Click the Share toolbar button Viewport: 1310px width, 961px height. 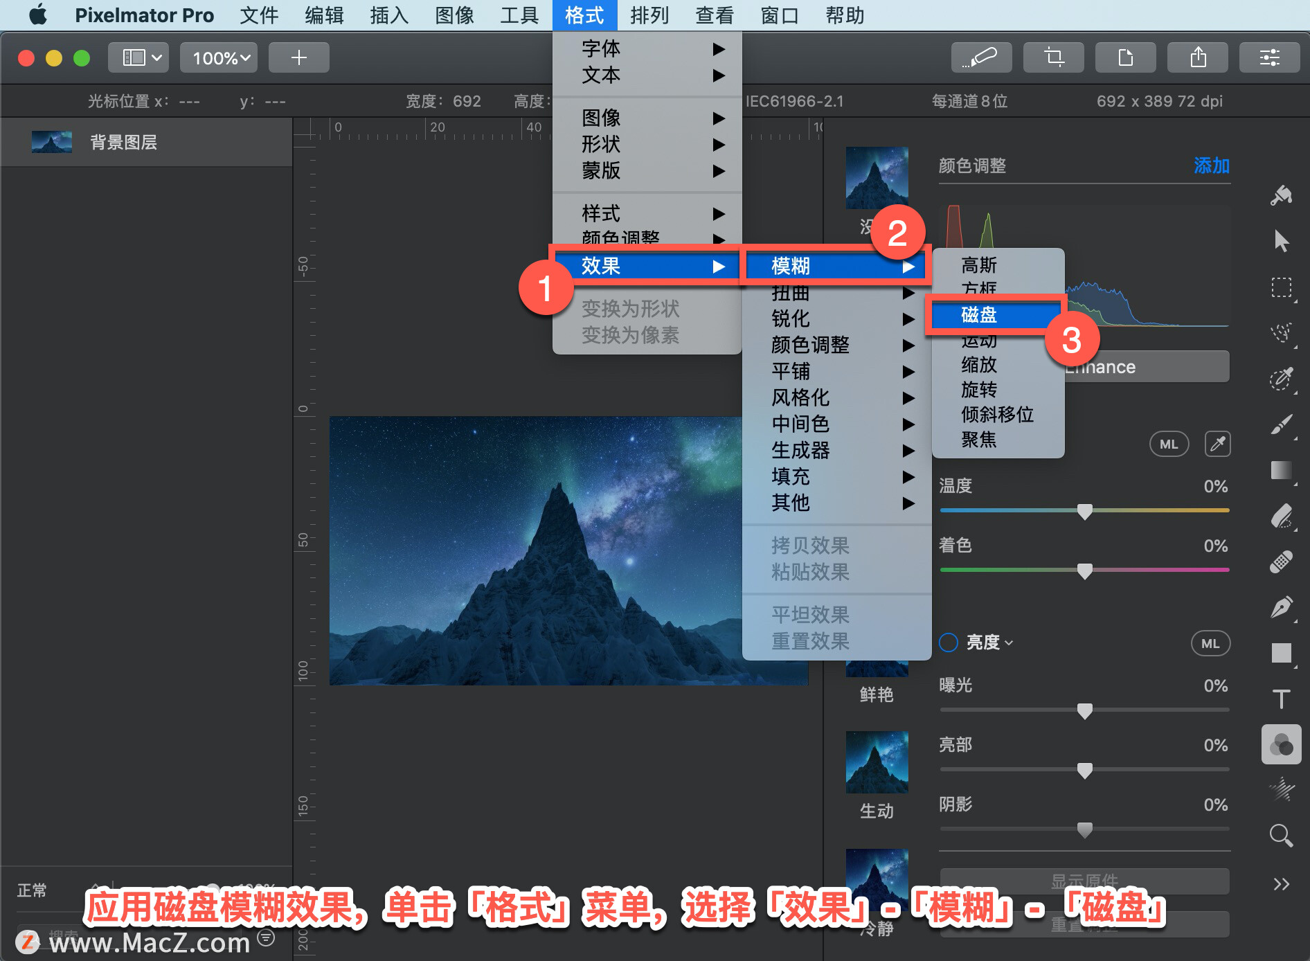point(1198,57)
